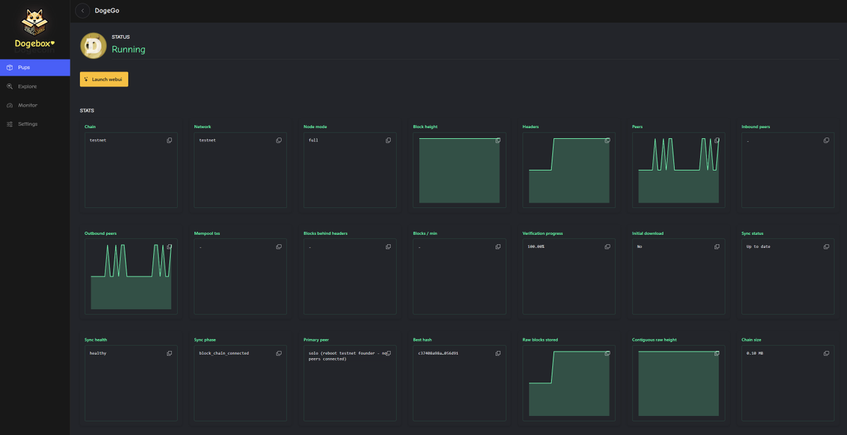
Task: Click the 'Up to date' value
Action: coord(758,247)
